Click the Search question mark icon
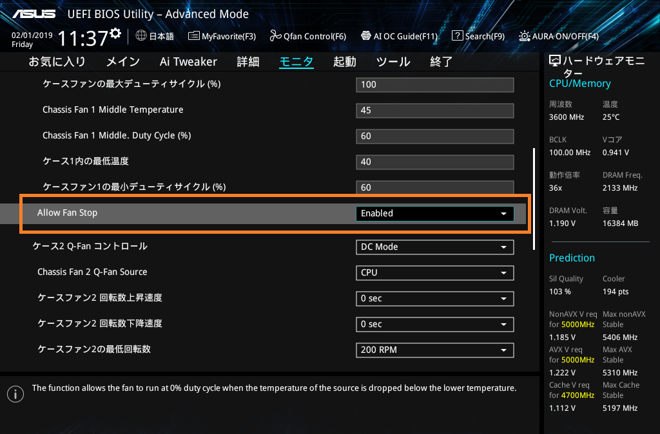Screen dimensions: 660x434 (x=457, y=36)
